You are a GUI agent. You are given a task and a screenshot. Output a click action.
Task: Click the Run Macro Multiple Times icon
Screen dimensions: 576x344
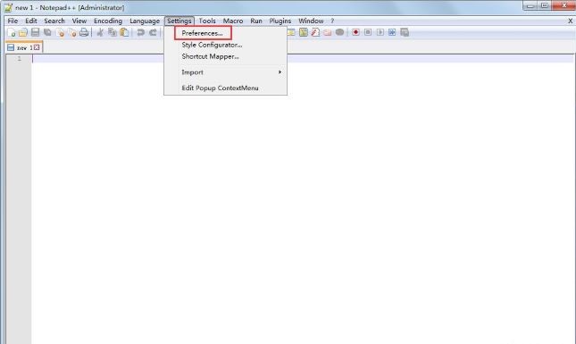[392, 32]
